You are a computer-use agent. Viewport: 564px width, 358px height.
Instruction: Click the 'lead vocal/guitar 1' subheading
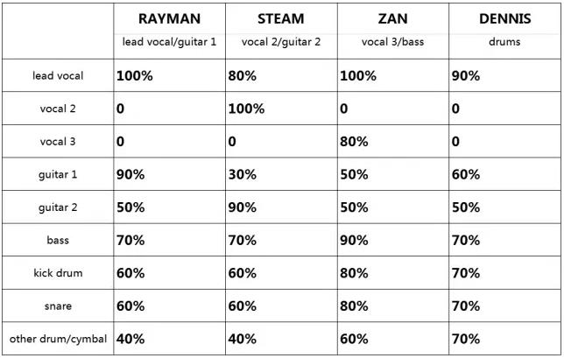point(169,41)
